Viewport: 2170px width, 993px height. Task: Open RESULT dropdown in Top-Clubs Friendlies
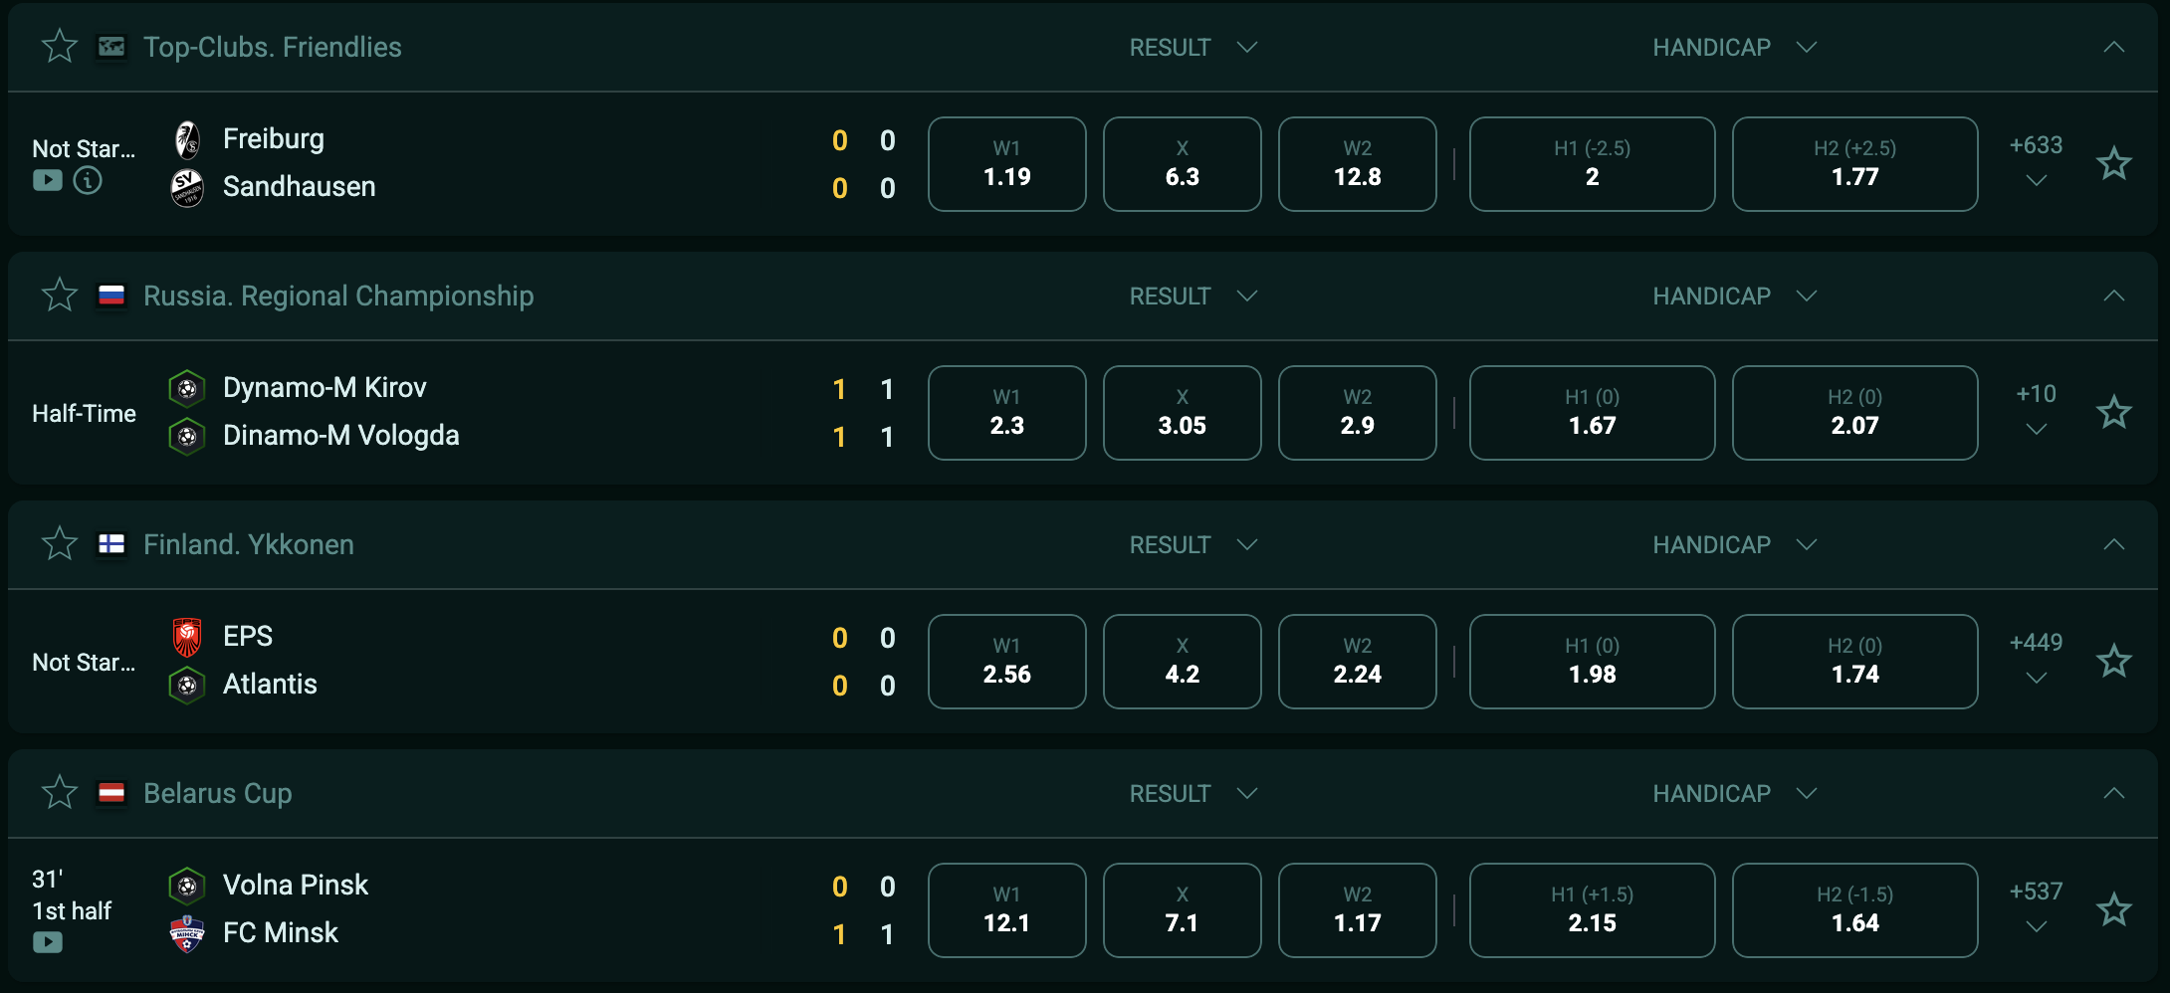pos(1193,48)
